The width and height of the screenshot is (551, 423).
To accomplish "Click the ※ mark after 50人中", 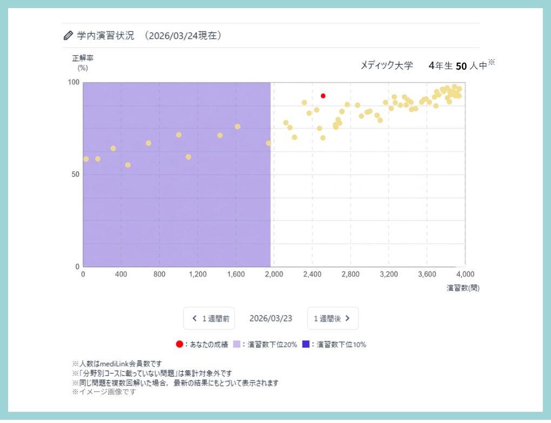I will [492, 62].
